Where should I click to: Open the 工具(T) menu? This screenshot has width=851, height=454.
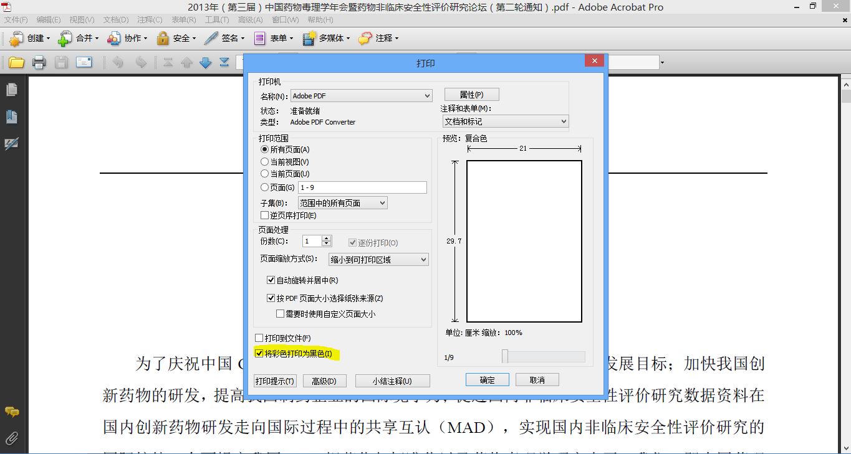(217, 20)
